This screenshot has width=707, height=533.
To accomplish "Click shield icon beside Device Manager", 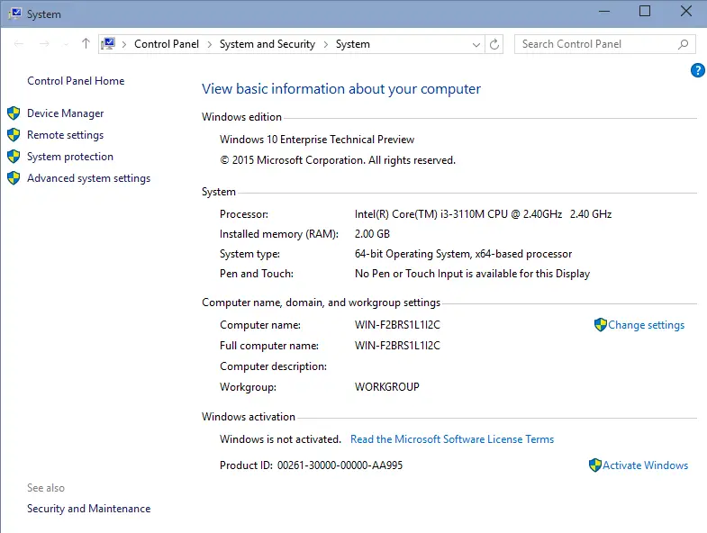I will (14, 113).
